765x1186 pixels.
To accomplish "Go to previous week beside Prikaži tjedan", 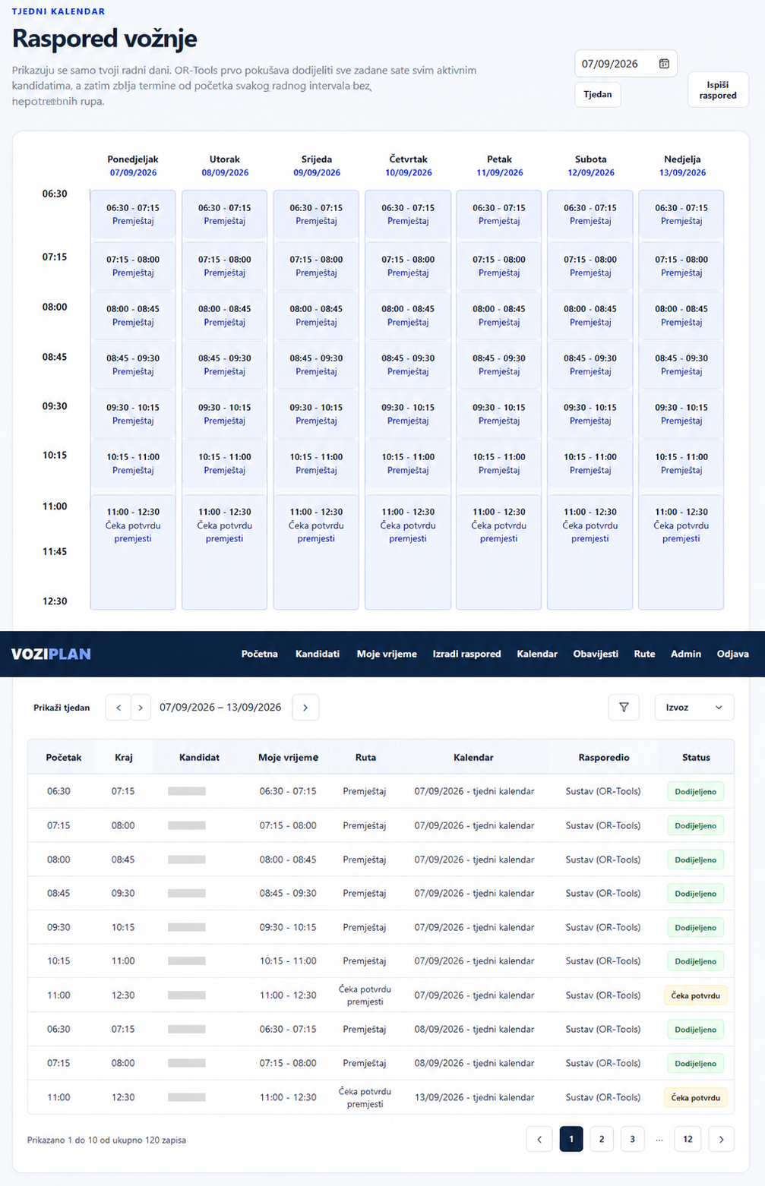I will 118,708.
